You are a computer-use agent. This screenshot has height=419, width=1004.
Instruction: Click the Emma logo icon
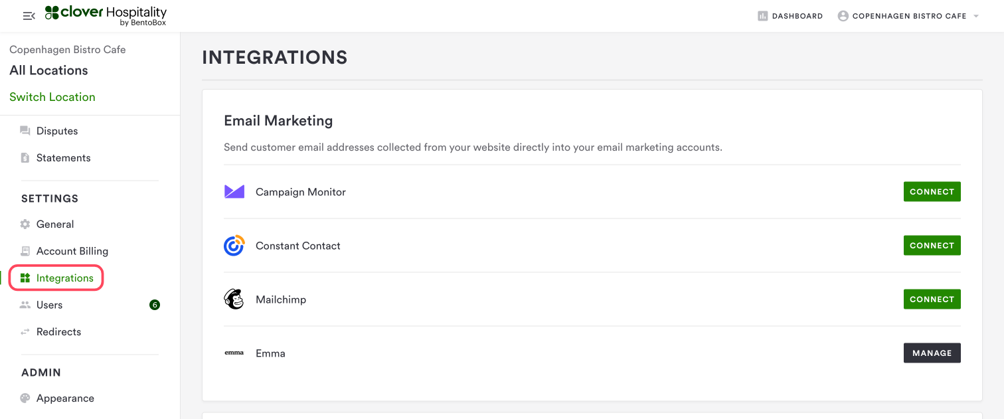(234, 353)
